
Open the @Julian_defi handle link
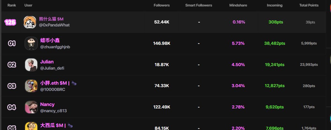coord(52,68)
